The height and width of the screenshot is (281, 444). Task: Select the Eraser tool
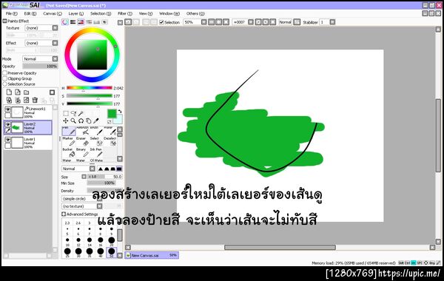pos(83,142)
